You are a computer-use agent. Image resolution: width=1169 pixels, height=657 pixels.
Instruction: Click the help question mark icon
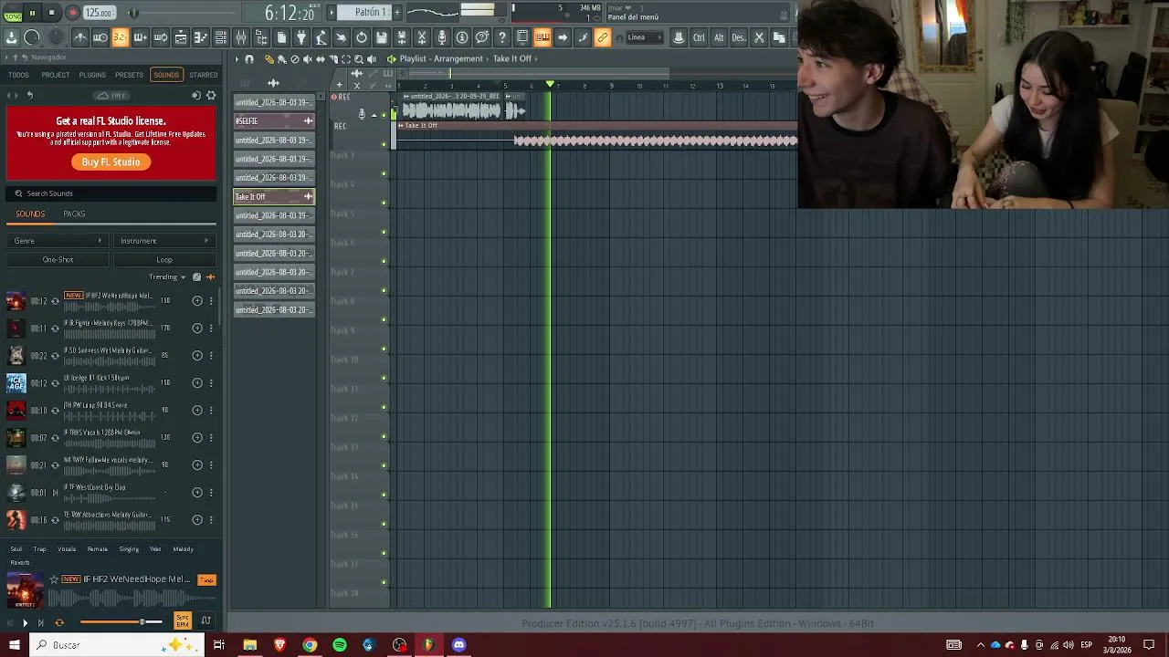502,37
